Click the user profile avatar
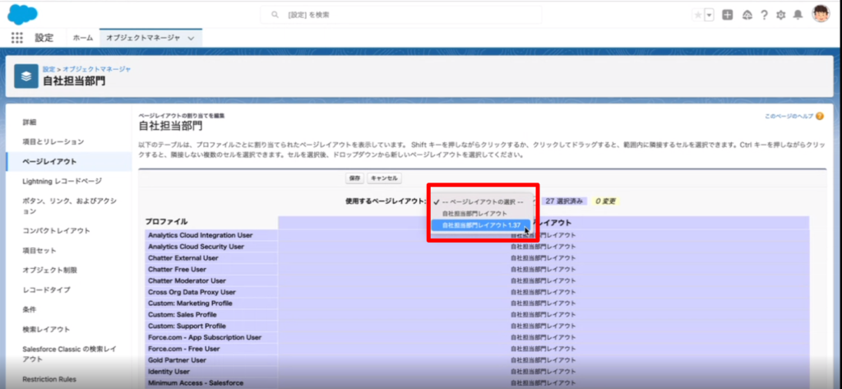 (821, 14)
